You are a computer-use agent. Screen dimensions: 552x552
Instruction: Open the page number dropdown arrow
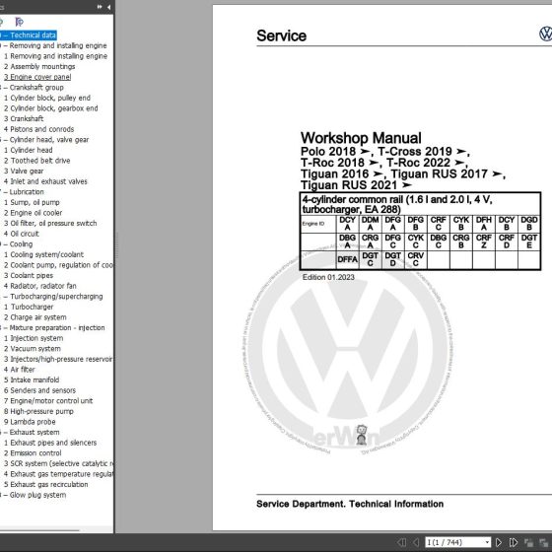(x=487, y=542)
